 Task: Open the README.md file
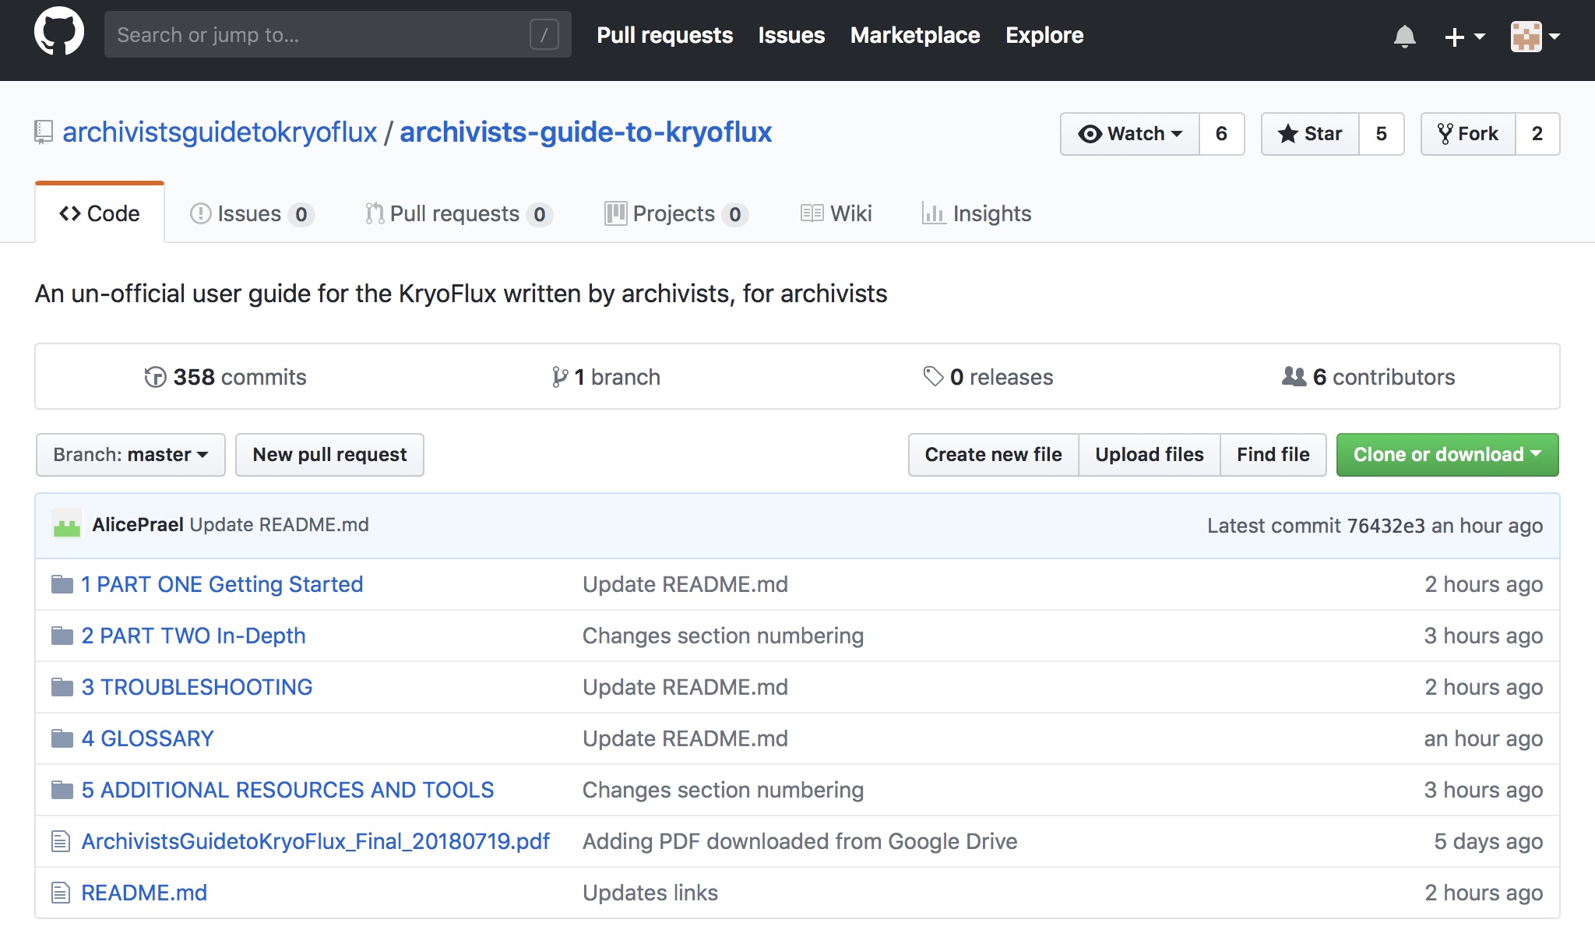point(144,893)
